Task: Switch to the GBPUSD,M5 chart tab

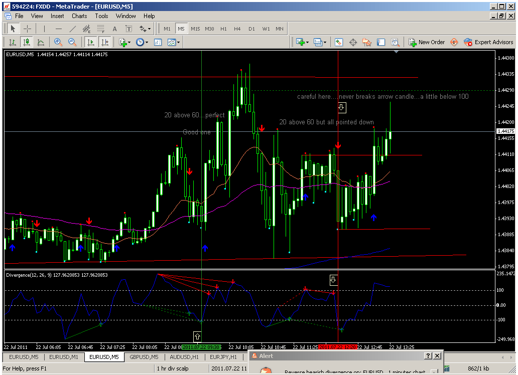Action: point(144,357)
